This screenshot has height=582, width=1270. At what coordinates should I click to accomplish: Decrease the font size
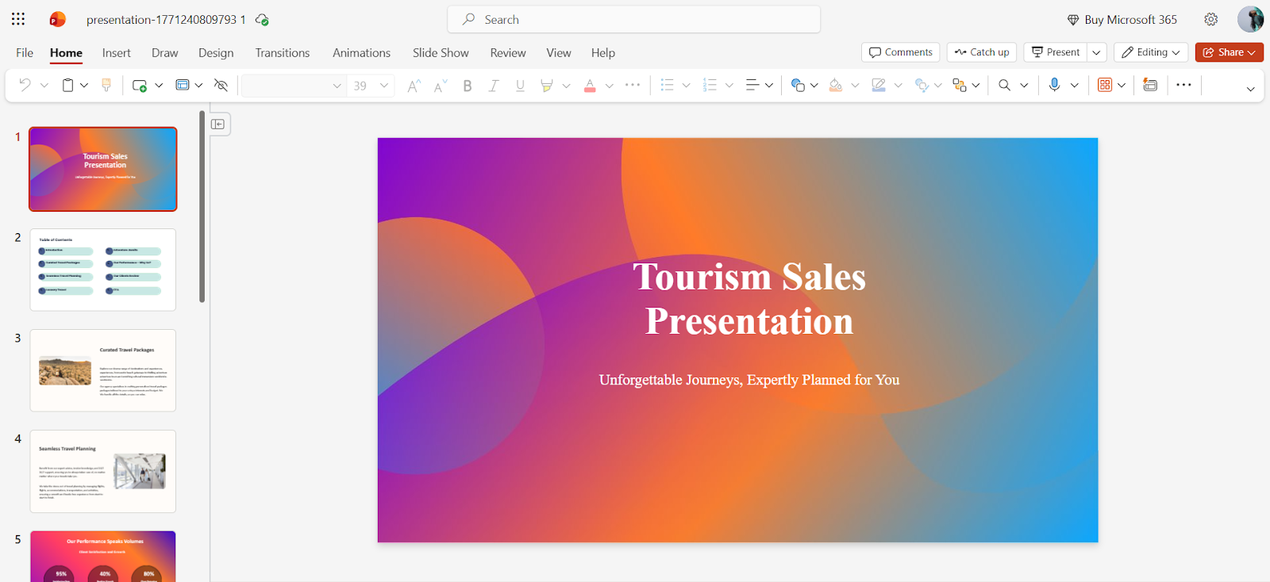pyautogui.click(x=441, y=86)
